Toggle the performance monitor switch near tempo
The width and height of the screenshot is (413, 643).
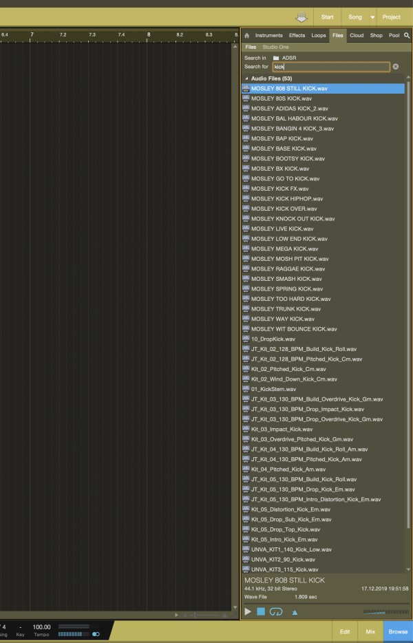96,634
